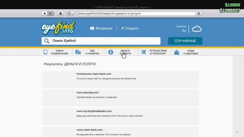This screenshot has height=137, width=244.
Task: Click the airplane travel icon
Action: [x=143, y=52]
